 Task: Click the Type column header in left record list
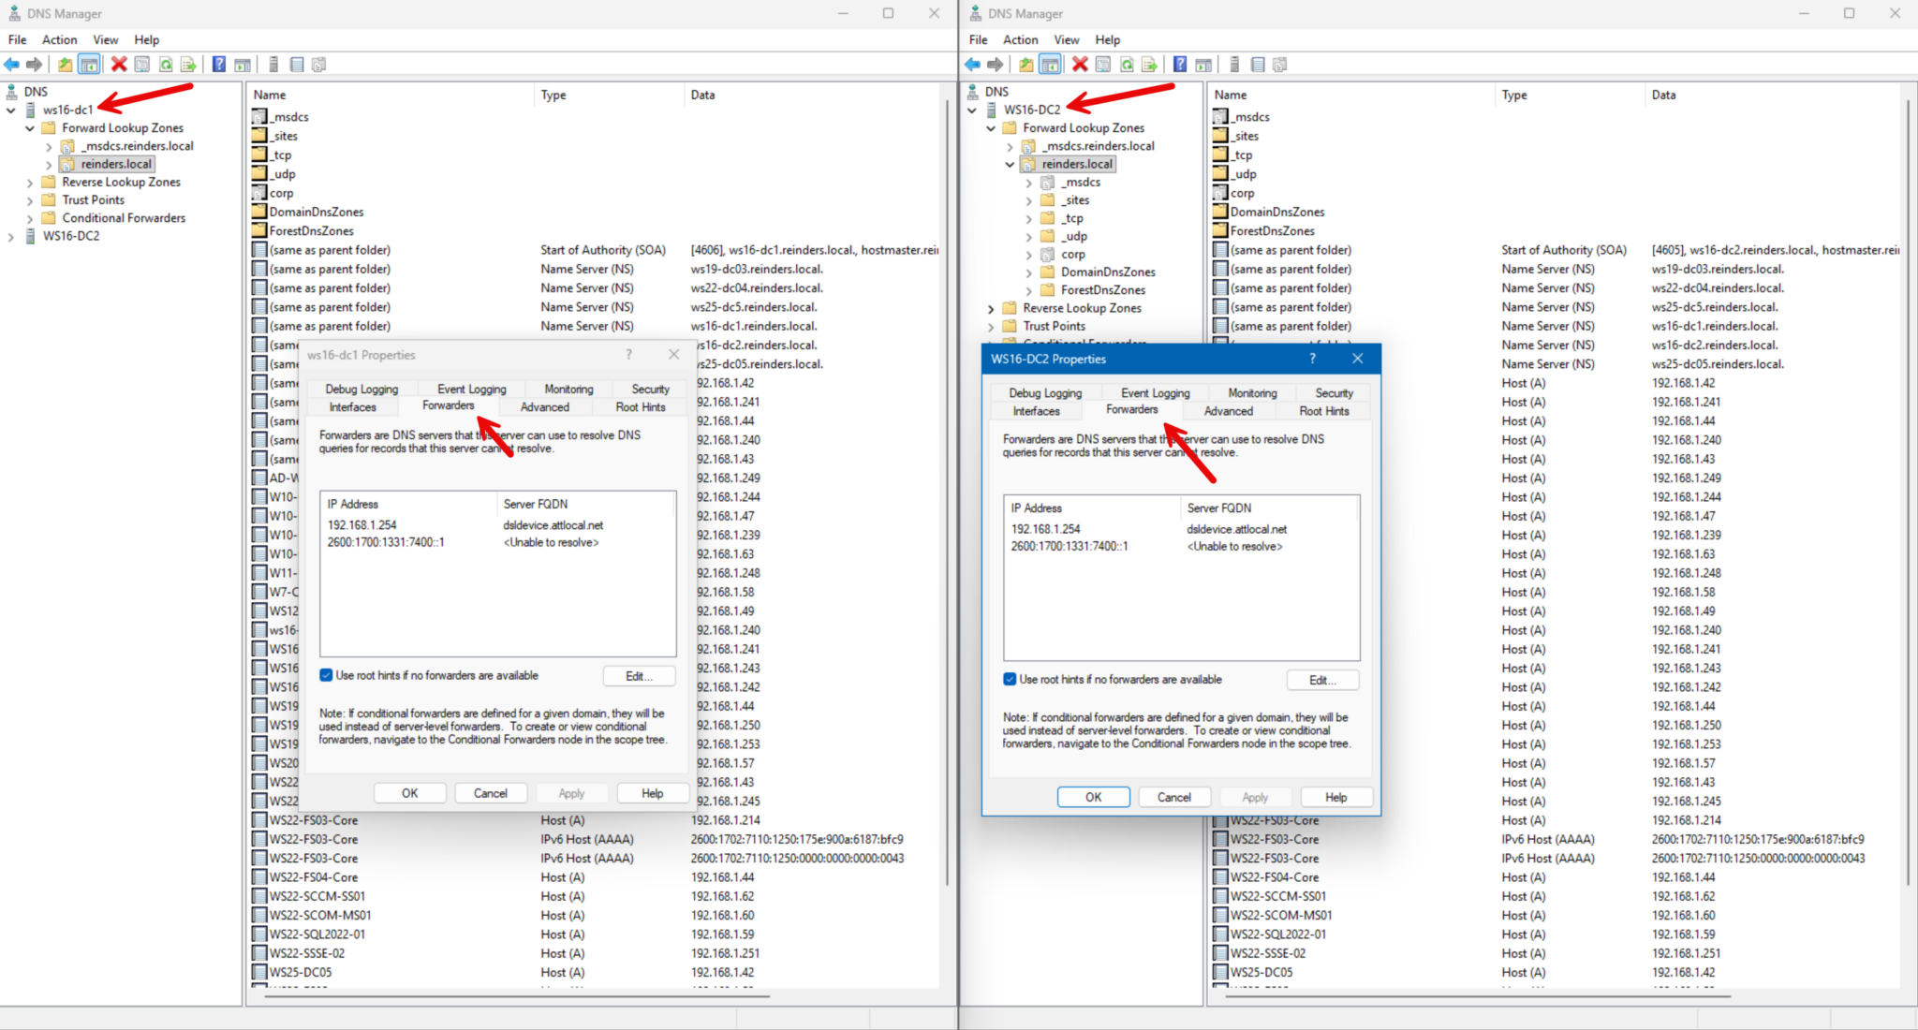click(609, 95)
